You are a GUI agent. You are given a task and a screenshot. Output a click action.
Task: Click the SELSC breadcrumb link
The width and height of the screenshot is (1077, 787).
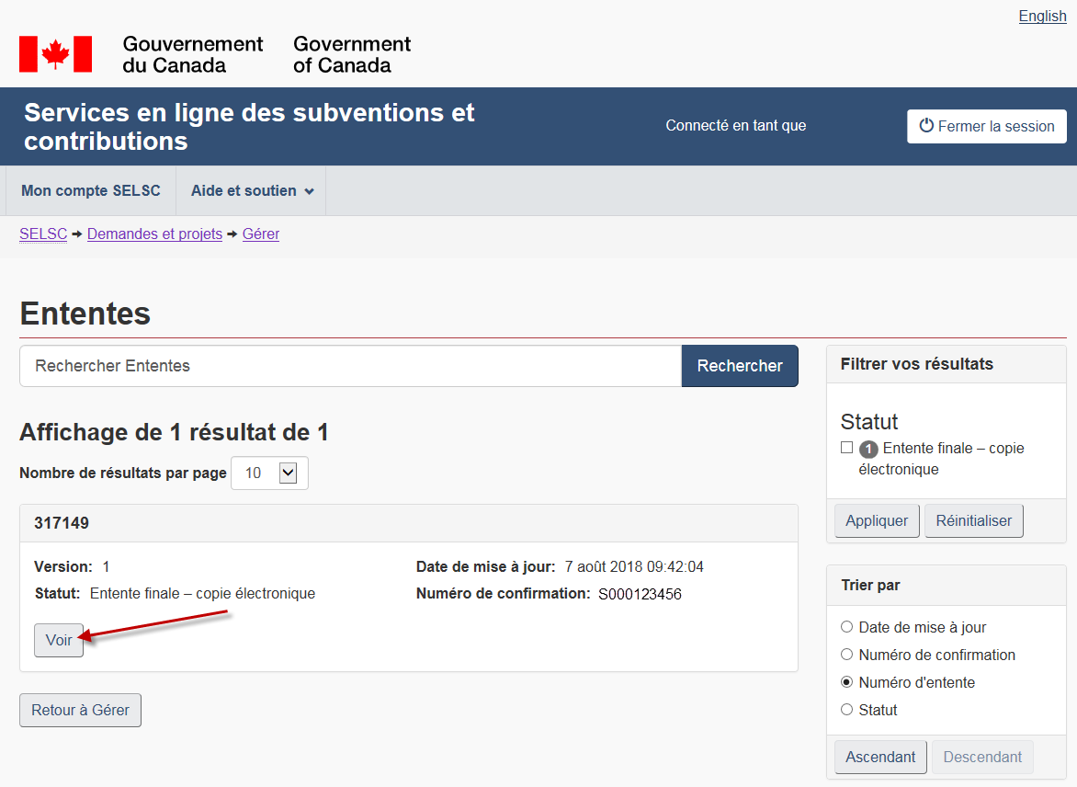coord(43,234)
